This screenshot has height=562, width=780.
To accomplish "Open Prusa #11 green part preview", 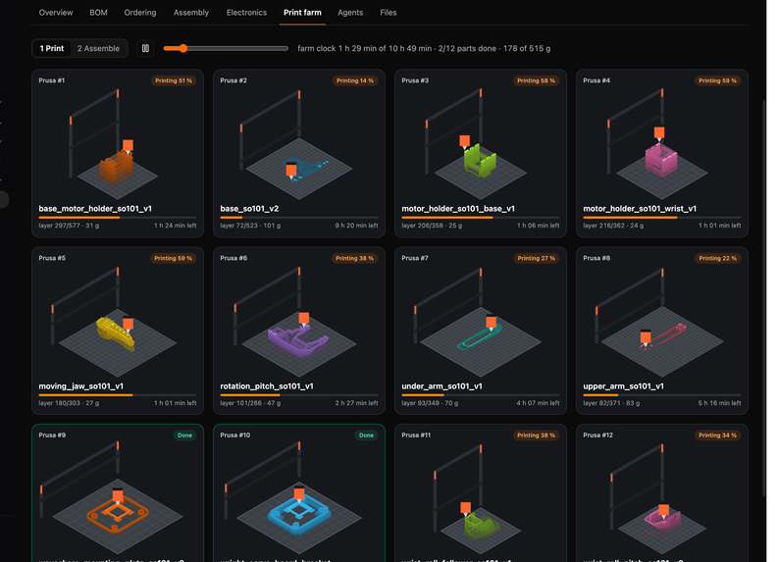I will click(x=481, y=497).
